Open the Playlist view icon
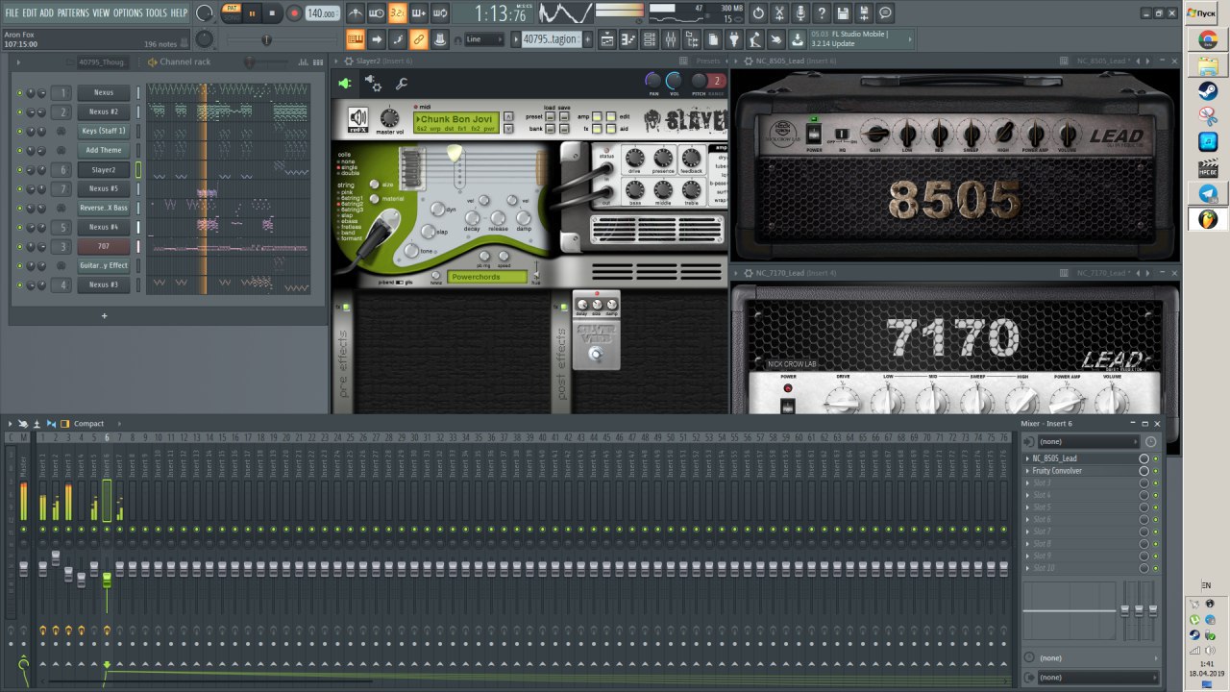 (x=607, y=39)
